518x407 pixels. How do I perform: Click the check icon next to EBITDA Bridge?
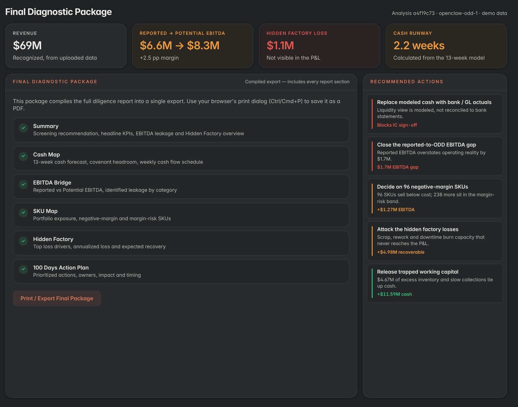tap(23, 185)
